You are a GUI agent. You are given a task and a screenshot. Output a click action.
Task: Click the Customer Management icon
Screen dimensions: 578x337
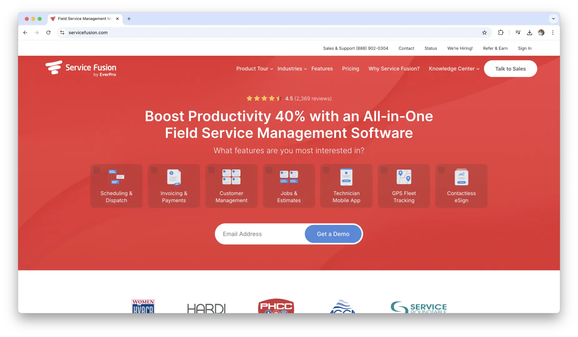click(x=231, y=177)
